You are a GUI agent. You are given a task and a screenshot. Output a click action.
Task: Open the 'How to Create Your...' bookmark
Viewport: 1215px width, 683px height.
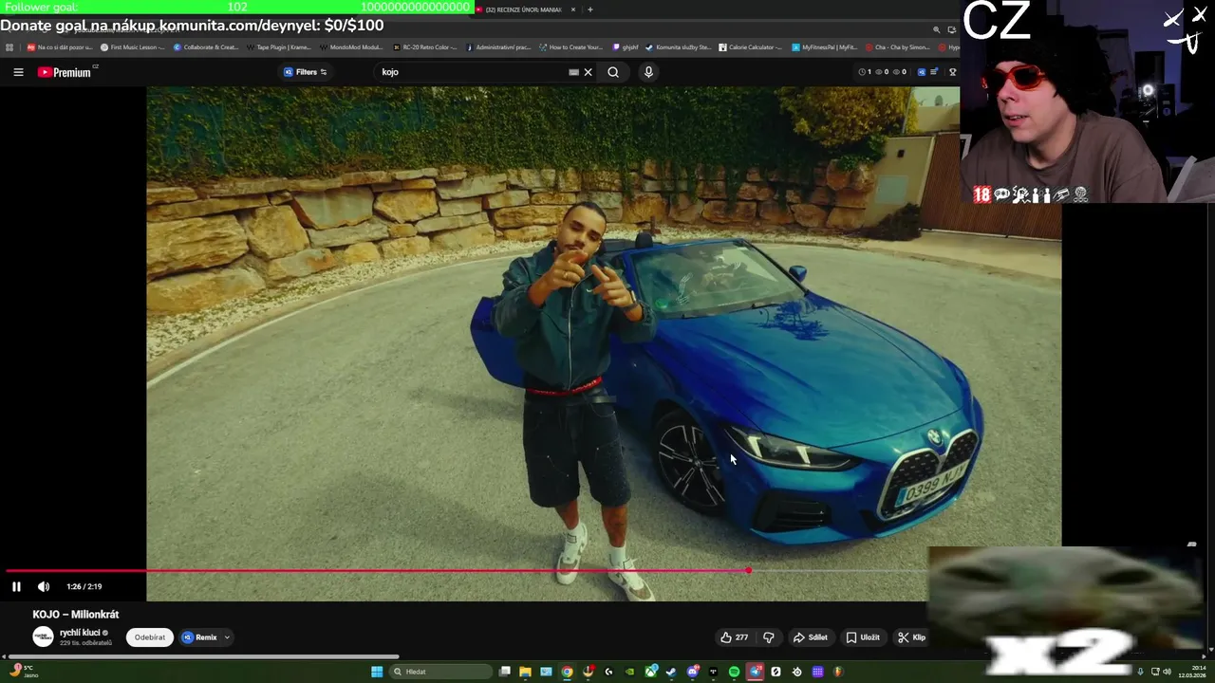coord(570,46)
